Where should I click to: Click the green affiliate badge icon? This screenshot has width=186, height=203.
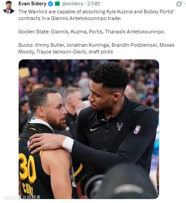point(57,4)
